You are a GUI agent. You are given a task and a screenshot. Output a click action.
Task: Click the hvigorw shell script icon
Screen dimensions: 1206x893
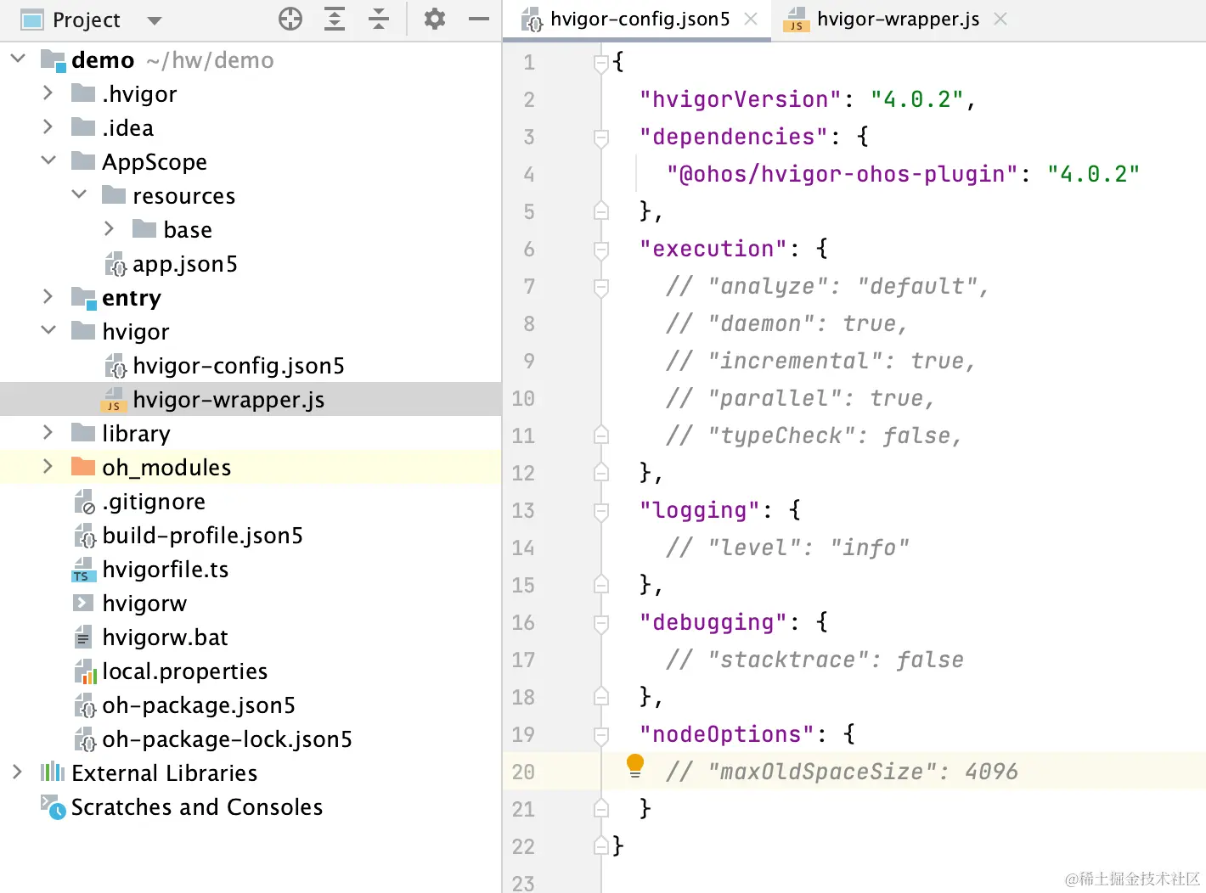click(83, 603)
